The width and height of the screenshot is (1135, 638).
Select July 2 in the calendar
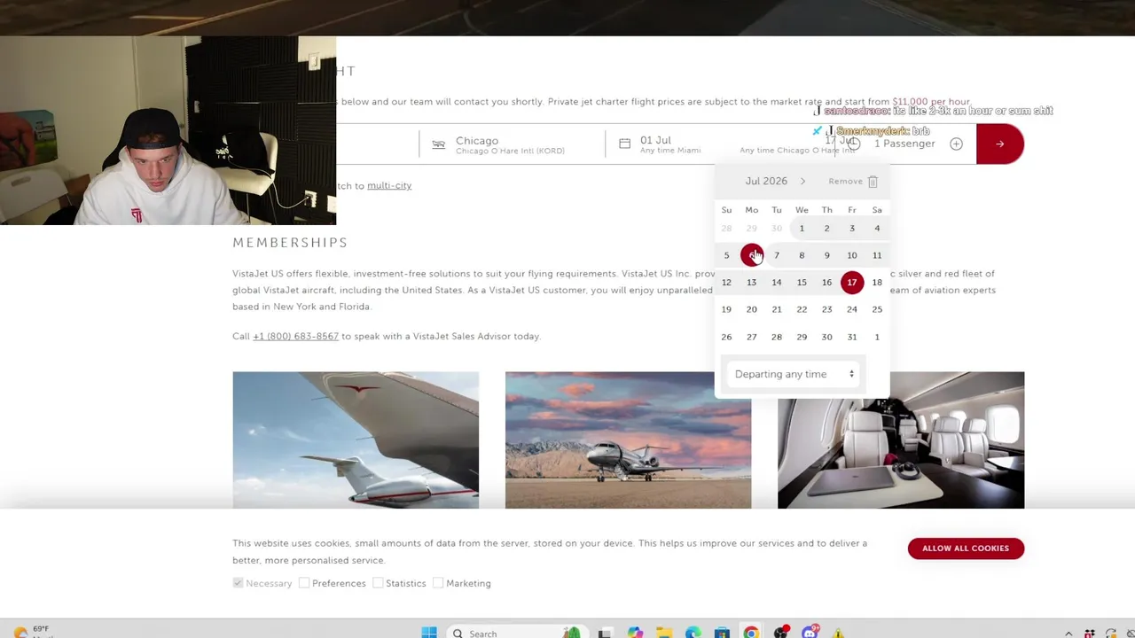pos(826,229)
